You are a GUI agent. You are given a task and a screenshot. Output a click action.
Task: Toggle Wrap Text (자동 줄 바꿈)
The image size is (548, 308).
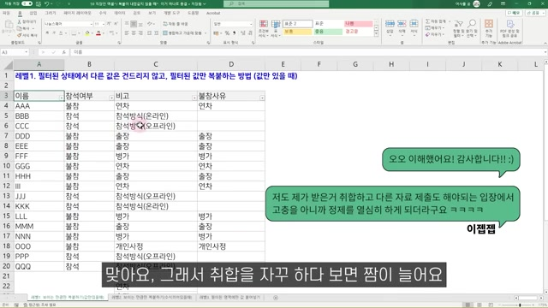[176, 24]
